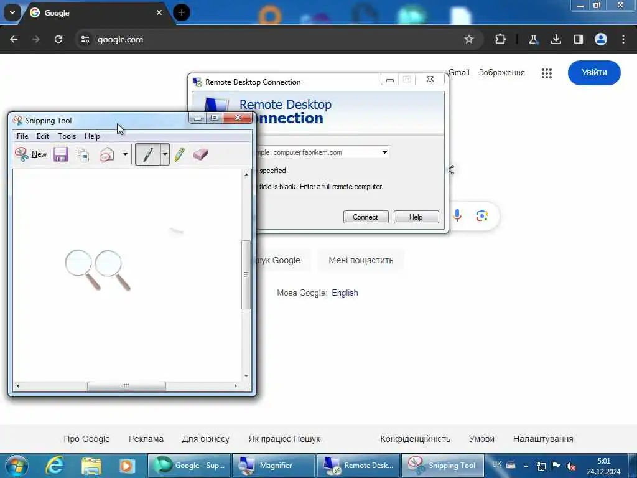Open Chrome Labs flask icon
The width and height of the screenshot is (637, 478).
coord(533,39)
